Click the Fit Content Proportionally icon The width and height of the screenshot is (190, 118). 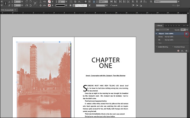pos(115,2)
